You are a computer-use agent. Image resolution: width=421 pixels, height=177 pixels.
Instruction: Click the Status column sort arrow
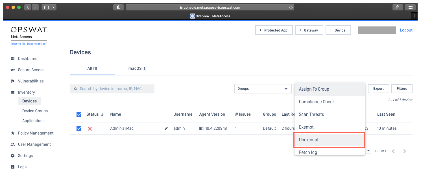coord(102,115)
